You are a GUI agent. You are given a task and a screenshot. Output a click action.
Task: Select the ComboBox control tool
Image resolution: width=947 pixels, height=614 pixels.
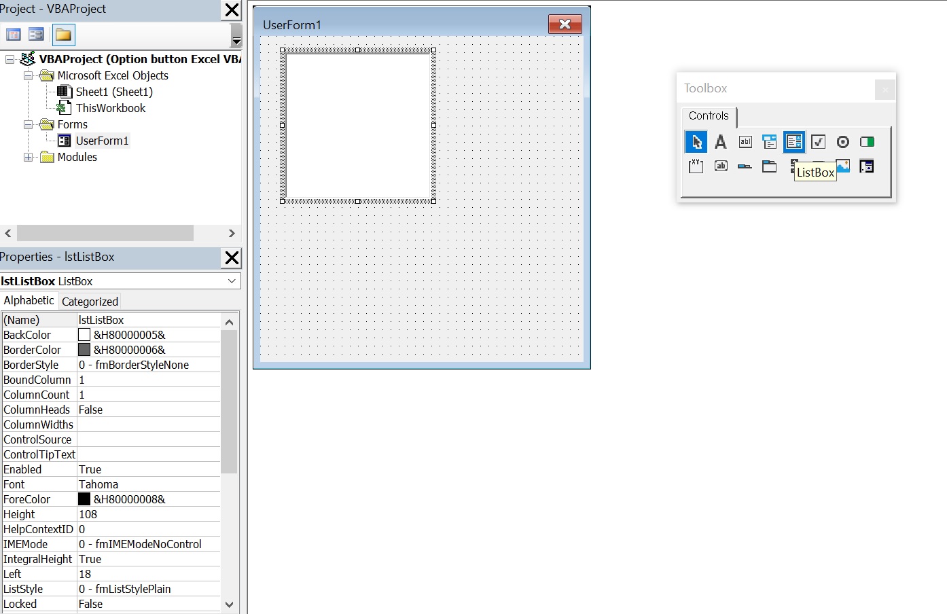(x=770, y=142)
